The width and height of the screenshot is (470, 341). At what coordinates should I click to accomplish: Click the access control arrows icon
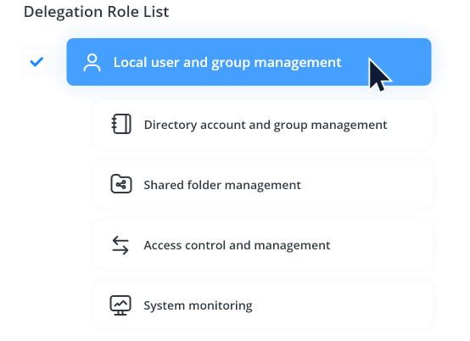click(x=120, y=245)
